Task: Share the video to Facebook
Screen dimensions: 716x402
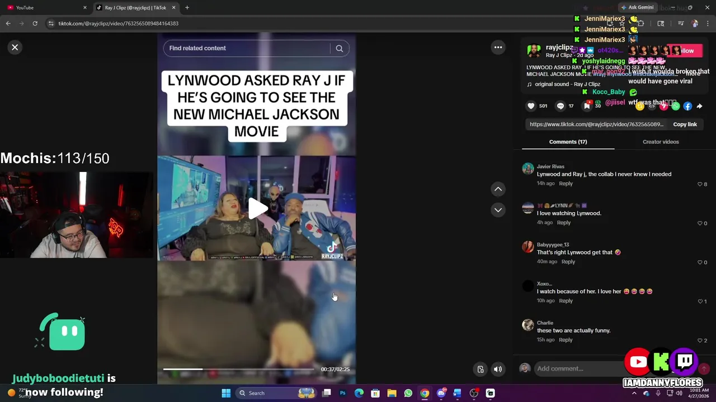Action: click(687, 106)
